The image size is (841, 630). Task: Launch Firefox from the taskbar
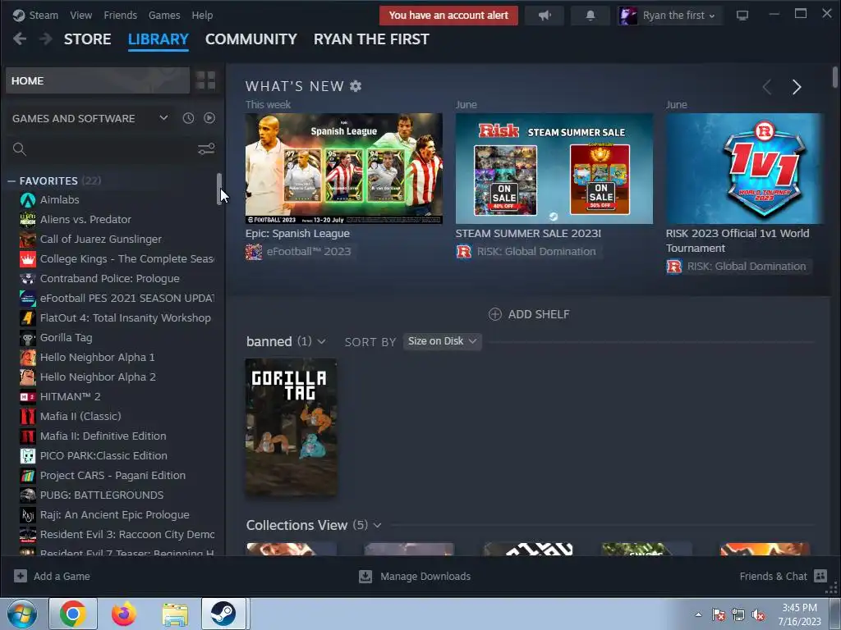[124, 614]
